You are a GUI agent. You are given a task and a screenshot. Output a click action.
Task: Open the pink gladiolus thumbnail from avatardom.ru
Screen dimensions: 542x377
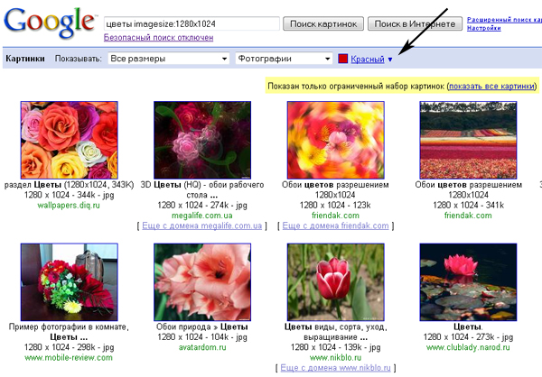point(202,282)
